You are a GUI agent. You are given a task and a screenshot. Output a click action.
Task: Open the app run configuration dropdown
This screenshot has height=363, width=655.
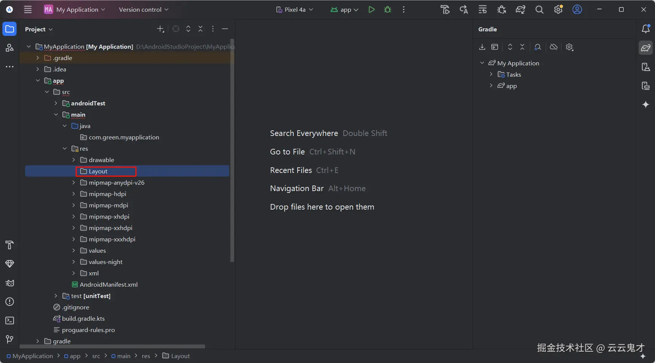click(345, 10)
